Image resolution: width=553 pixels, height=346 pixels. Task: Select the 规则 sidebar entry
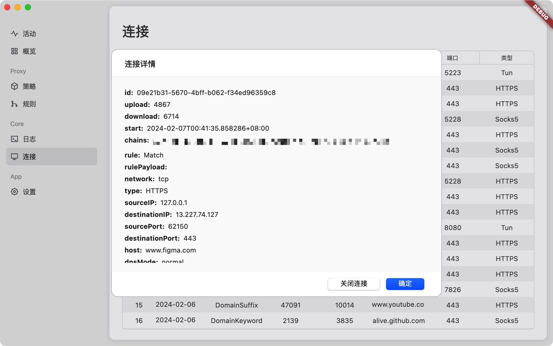coord(29,104)
